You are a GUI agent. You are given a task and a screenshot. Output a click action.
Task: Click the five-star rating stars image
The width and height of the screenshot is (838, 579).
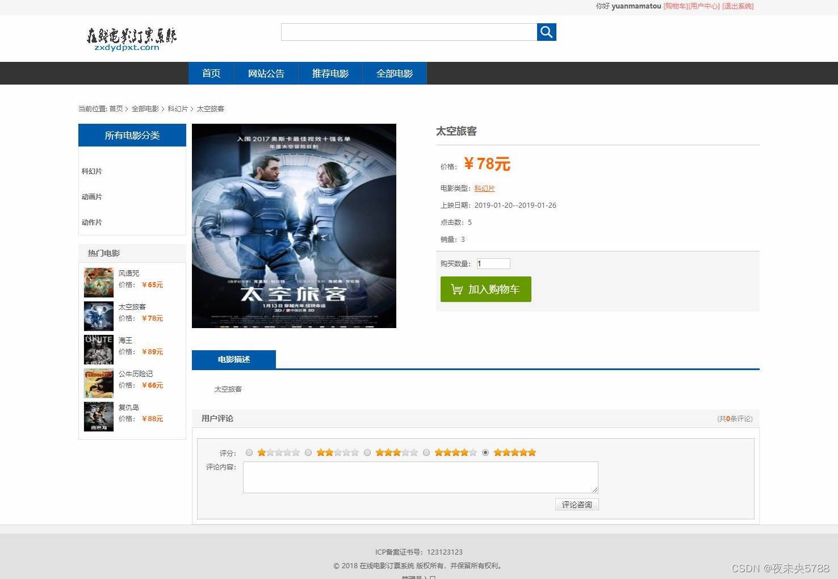515,452
